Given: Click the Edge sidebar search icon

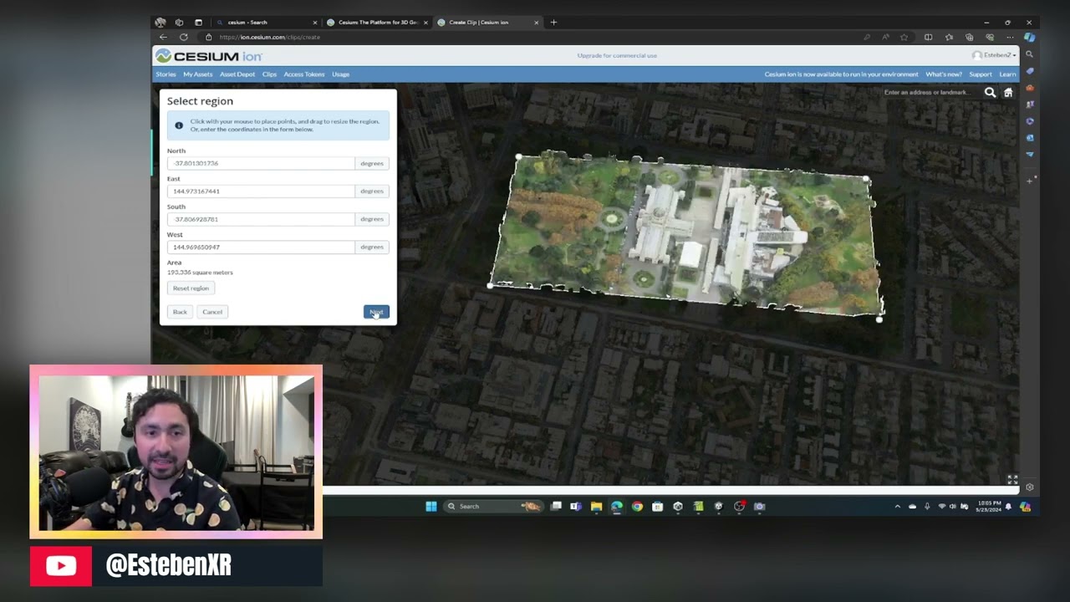Looking at the screenshot, I should coord(1030,54).
